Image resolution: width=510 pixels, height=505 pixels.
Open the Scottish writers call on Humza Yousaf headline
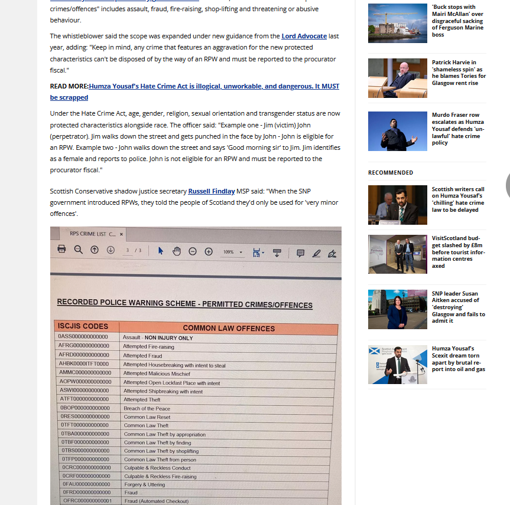458,199
